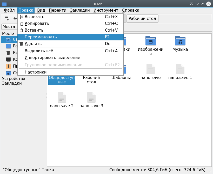Image resolution: width=213 pixels, height=174 pixels.
Task: Click Переименовать in the Правка menu
Action: (41, 37)
